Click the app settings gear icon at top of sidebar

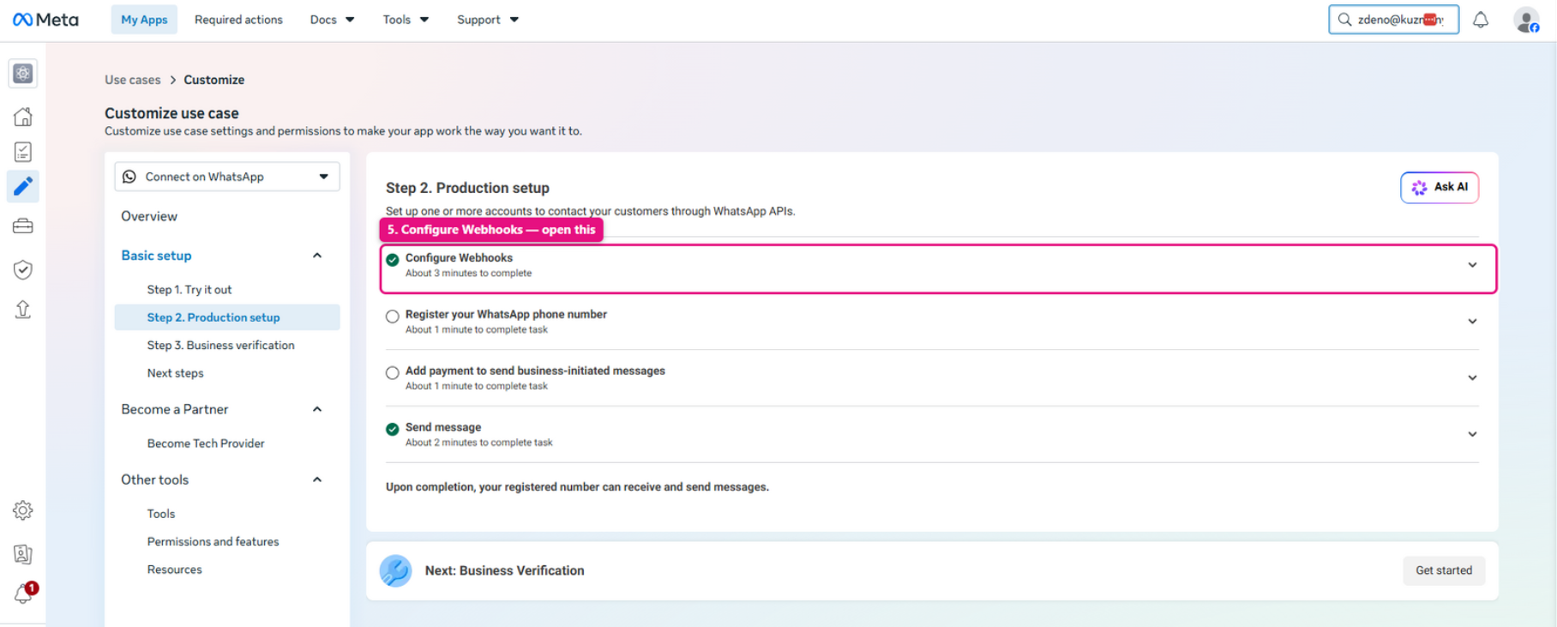click(23, 74)
